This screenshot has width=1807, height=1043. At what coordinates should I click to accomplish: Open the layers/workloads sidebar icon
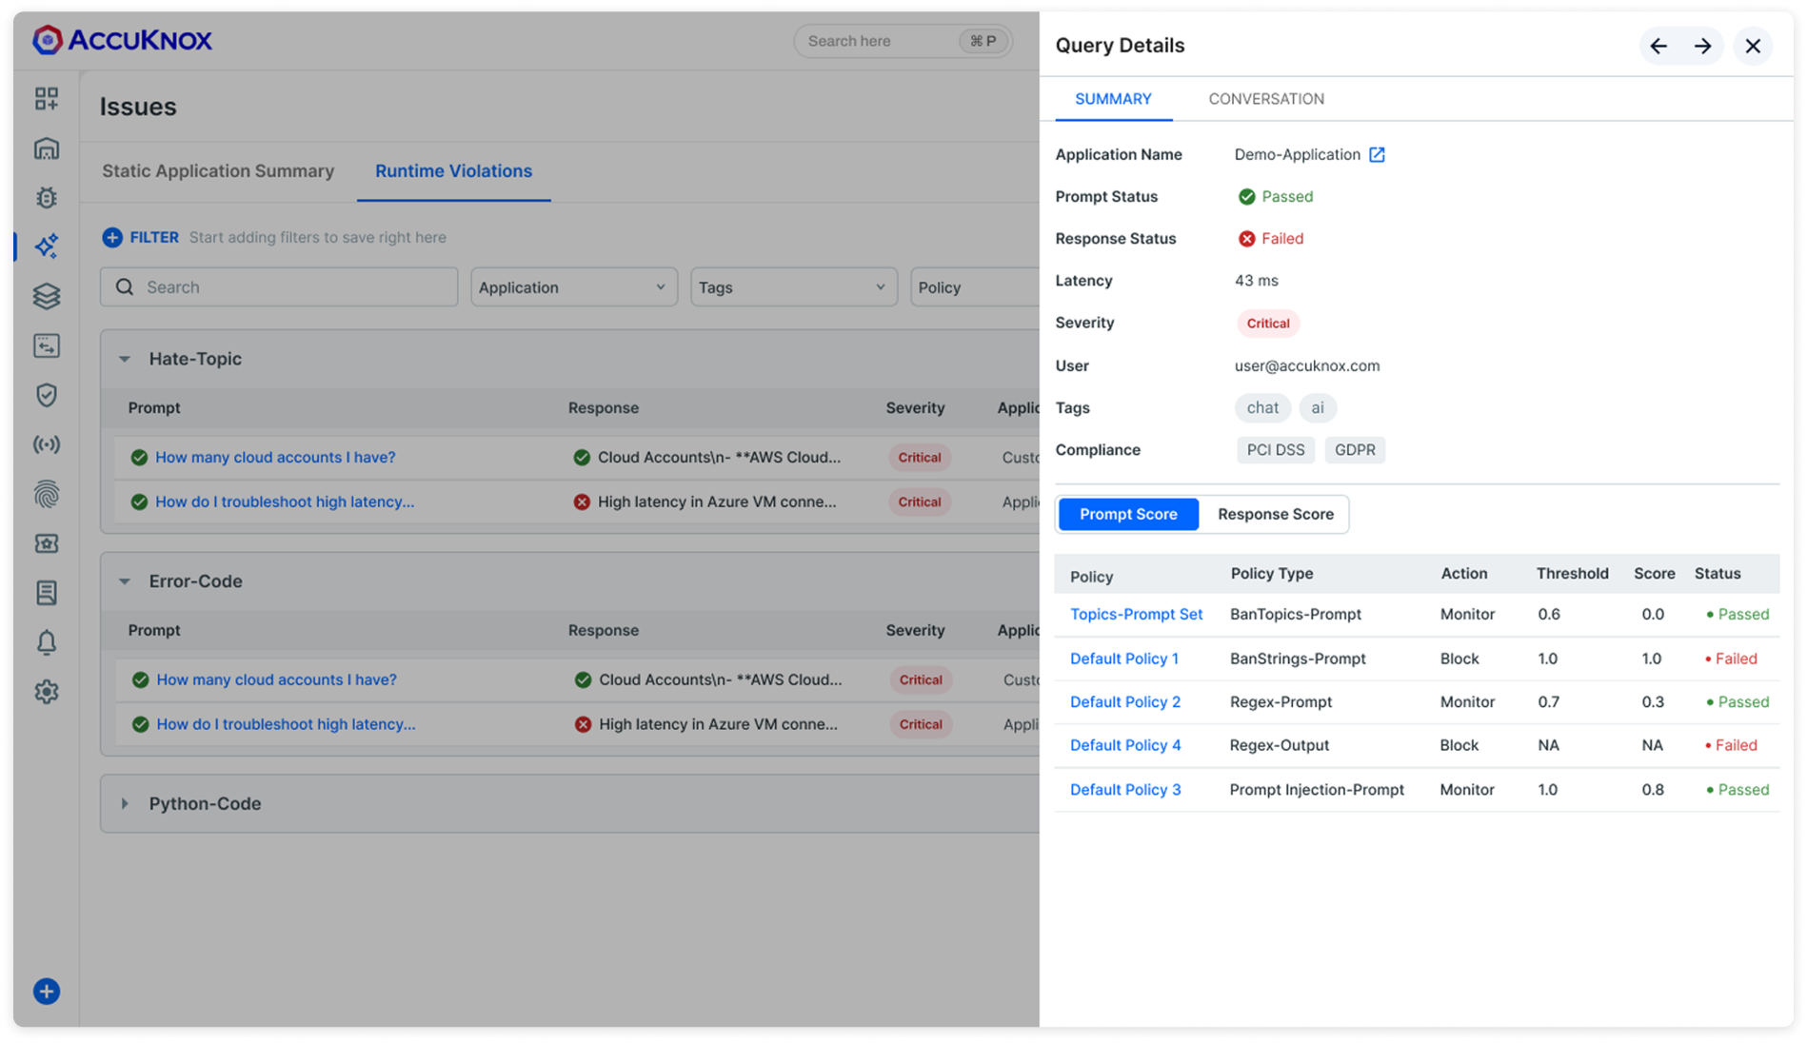(x=46, y=296)
